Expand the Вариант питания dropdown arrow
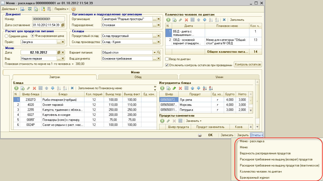This screenshot has height=181, width=323. [154, 53]
